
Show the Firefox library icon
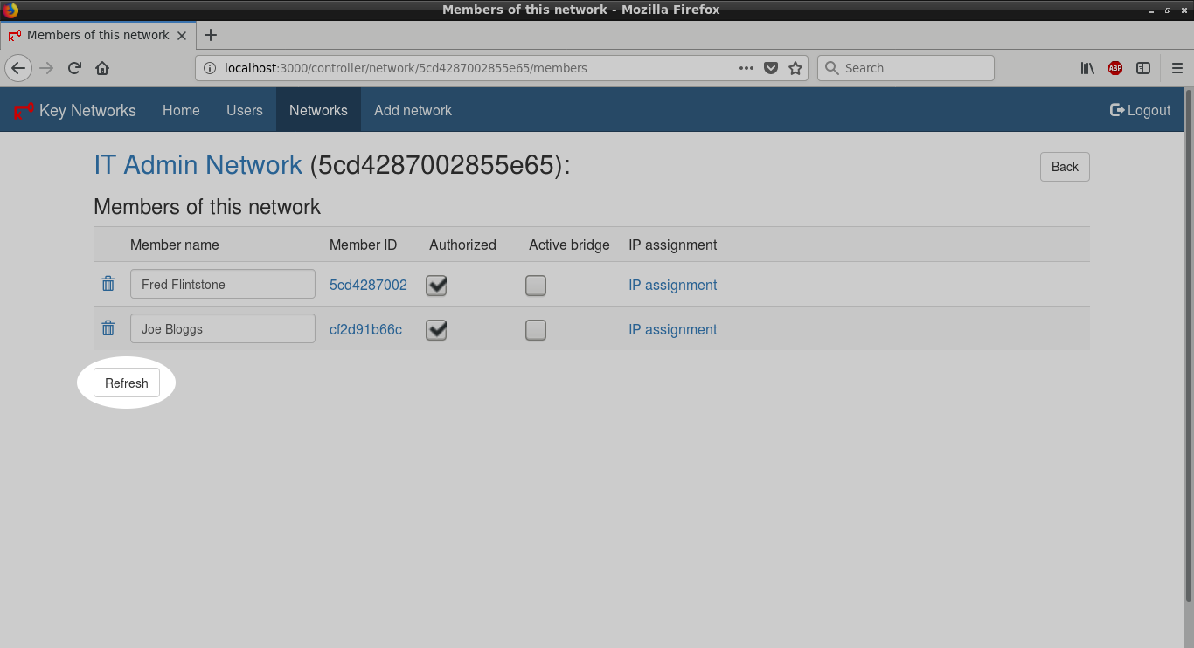(1087, 68)
